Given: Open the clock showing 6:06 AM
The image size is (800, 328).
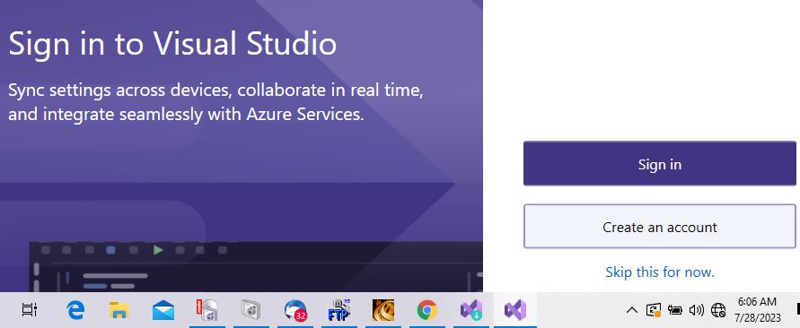Looking at the screenshot, I should click(x=758, y=310).
